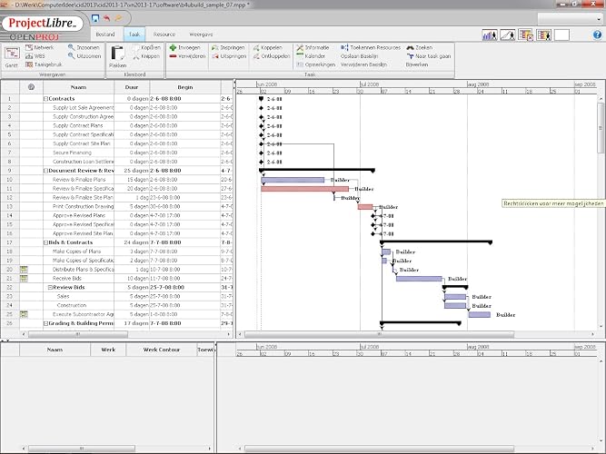Click Koppelen link tasks button
The height and width of the screenshot is (454, 606).
267,47
